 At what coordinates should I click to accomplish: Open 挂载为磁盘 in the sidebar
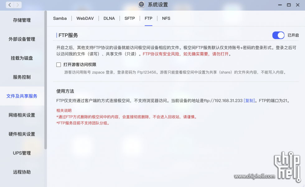tap(22, 58)
